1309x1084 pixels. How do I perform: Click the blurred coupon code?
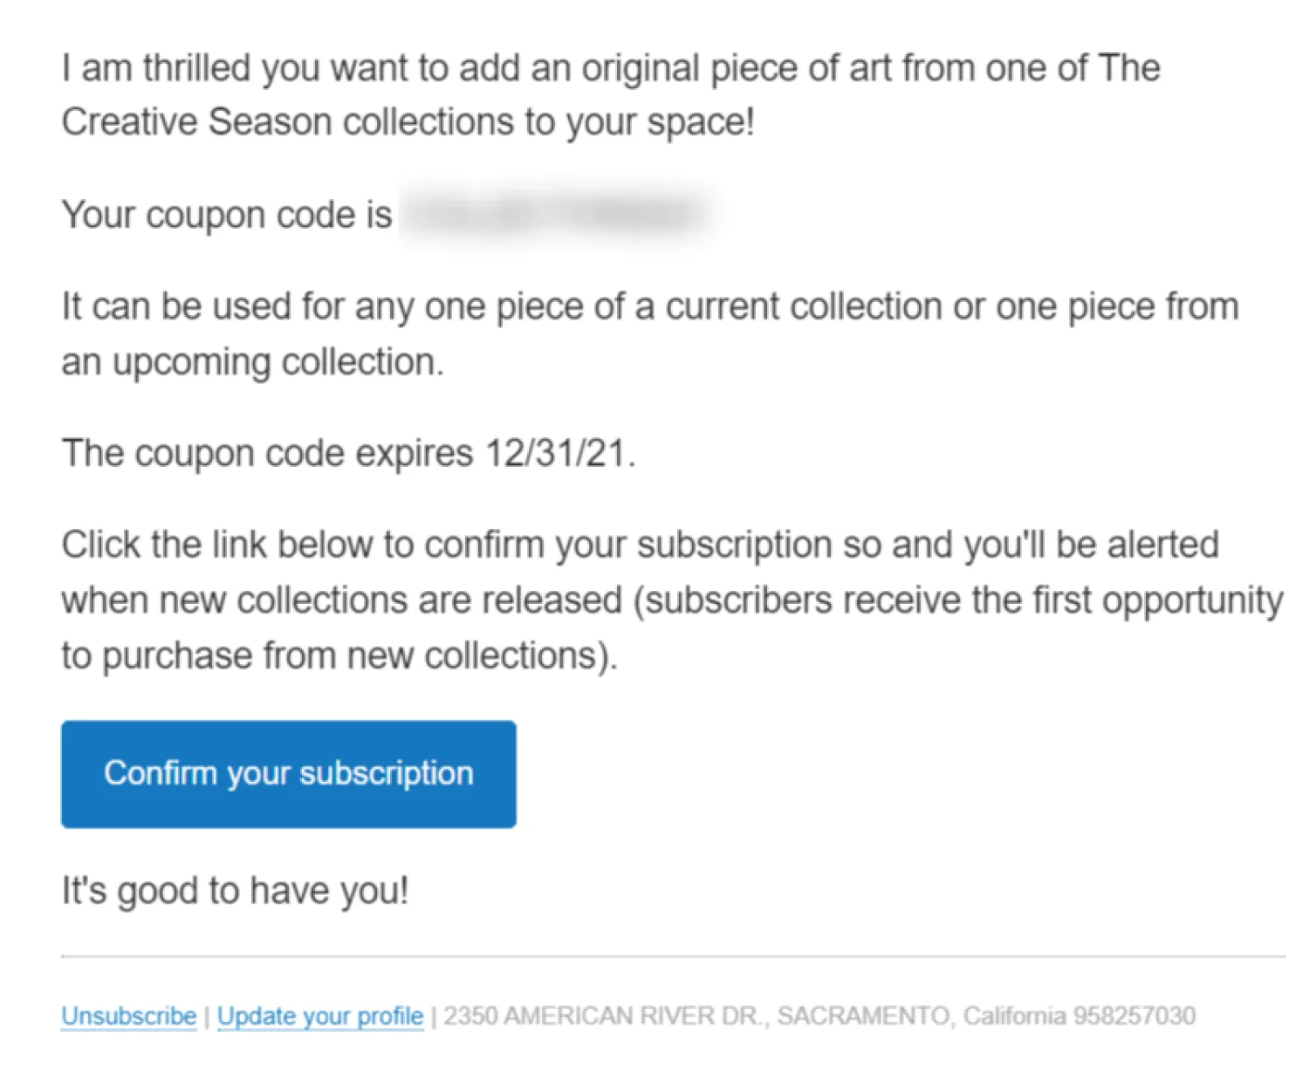point(559,215)
